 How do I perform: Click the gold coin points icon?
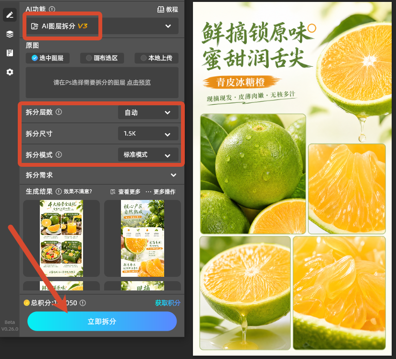click(26, 303)
